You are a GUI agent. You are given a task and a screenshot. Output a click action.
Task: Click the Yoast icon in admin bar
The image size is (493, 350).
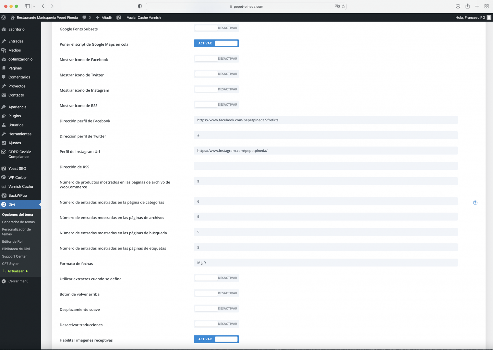(x=119, y=17)
